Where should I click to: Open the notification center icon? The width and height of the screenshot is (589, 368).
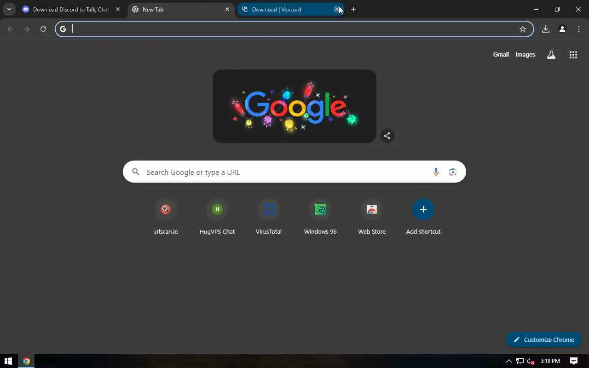tap(574, 361)
